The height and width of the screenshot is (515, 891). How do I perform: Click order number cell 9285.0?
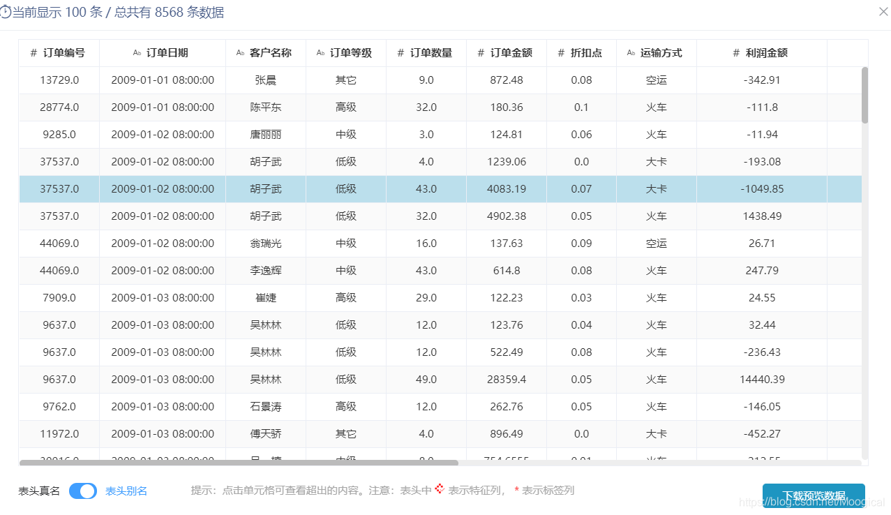59,135
